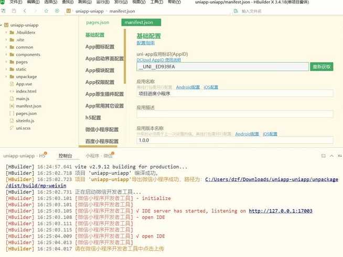Image resolution: width=343 pixels, height=257 pixels.
Task: Select App原生插件配置 in the manifest sidebar
Action: [104, 94]
